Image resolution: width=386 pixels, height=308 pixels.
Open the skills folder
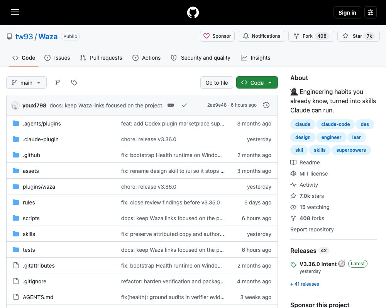(29, 234)
